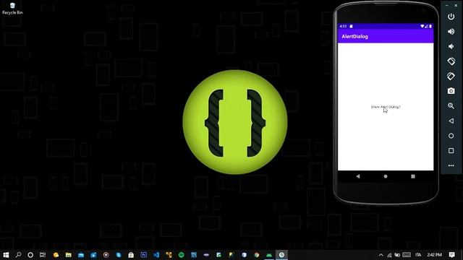Open network status in system tray

click(x=389, y=255)
